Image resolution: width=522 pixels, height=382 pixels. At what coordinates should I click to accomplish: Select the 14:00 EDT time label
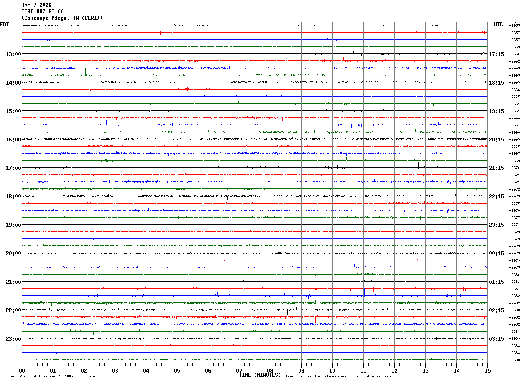[x=13, y=83]
